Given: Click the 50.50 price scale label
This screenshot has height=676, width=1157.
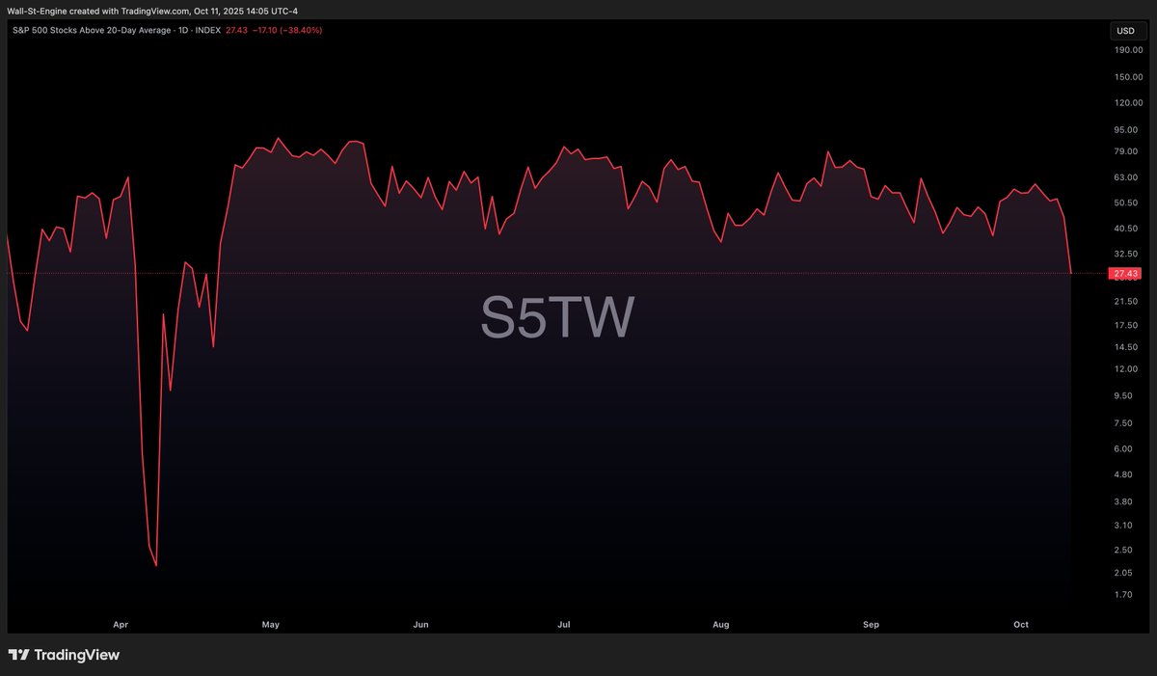Looking at the screenshot, I should click(x=1127, y=203).
